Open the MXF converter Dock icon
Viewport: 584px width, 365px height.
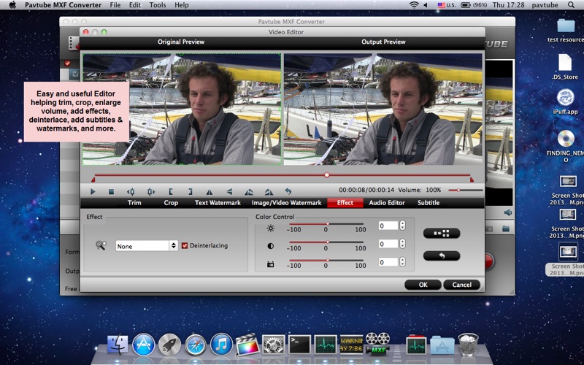click(377, 343)
